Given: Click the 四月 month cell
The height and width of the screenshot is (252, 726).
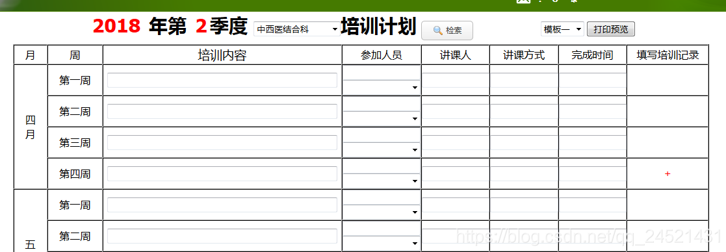Looking at the screenshot, I should coord(31,127).
